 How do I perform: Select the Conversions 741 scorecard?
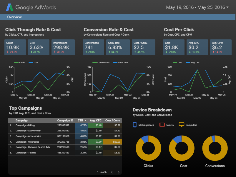click(93, 47)
